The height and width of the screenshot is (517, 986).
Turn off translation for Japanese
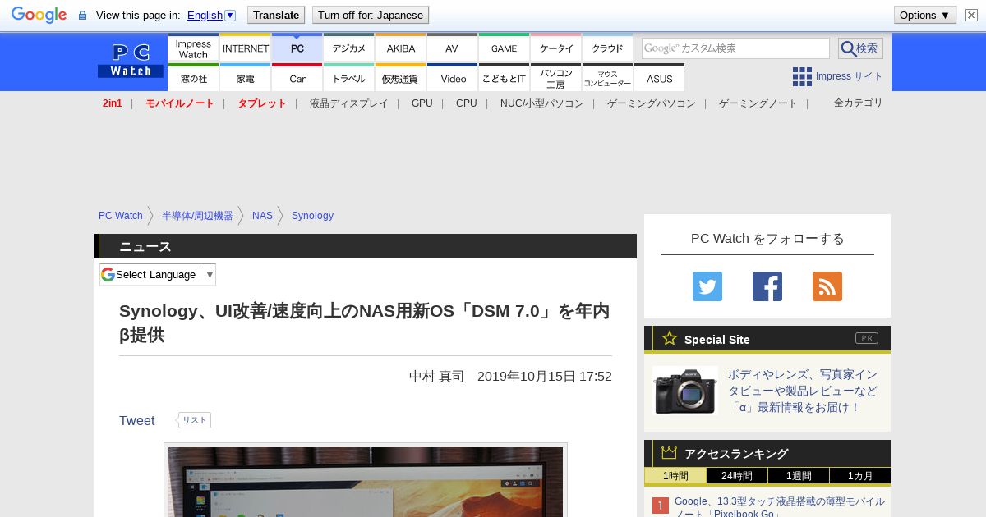(x=371, y=15)
